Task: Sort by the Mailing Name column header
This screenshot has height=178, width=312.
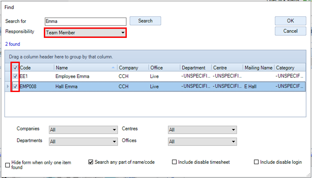Action: [x=259, y=68]
